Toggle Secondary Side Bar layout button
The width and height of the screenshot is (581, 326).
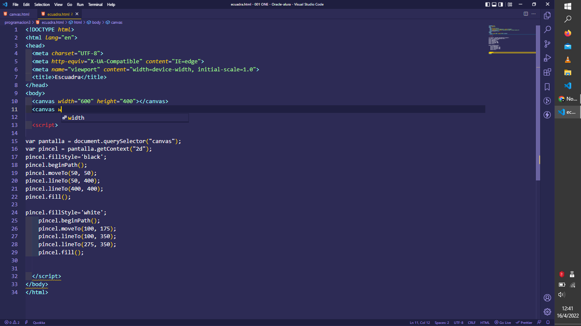pyautogui.click(x=501, y=4)
